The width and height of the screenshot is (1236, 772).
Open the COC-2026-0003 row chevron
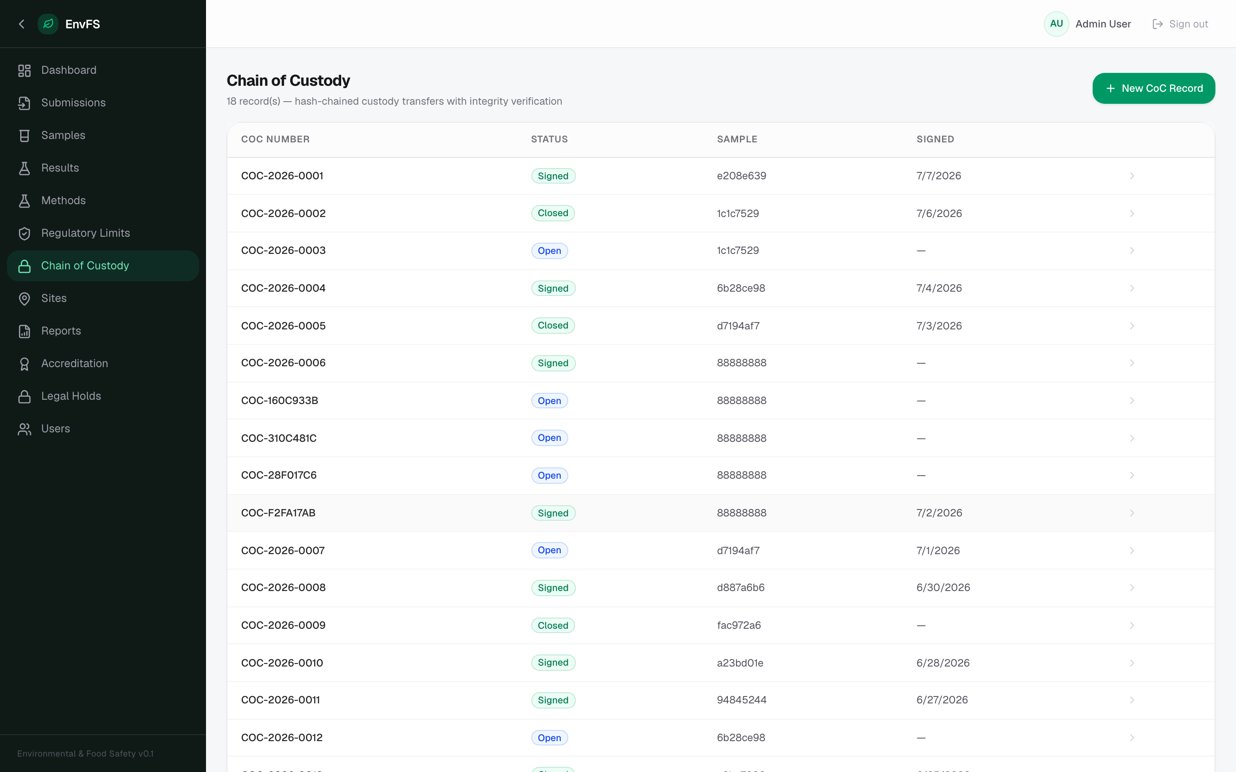(1132, 251)
